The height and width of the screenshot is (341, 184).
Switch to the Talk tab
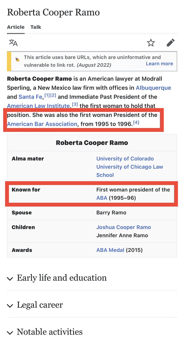(36, 27)
